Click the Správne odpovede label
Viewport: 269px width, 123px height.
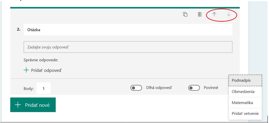(41, 60)
